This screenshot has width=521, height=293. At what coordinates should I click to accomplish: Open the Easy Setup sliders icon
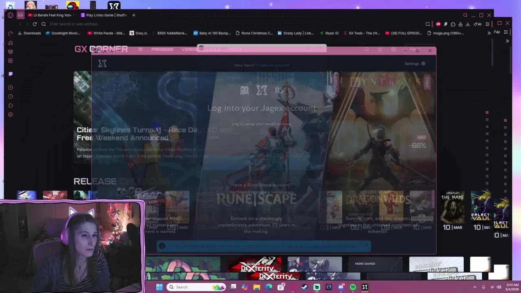[x=488, y=24]
